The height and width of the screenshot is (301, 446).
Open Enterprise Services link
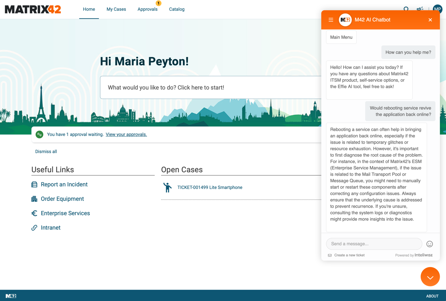click(65, 213)
